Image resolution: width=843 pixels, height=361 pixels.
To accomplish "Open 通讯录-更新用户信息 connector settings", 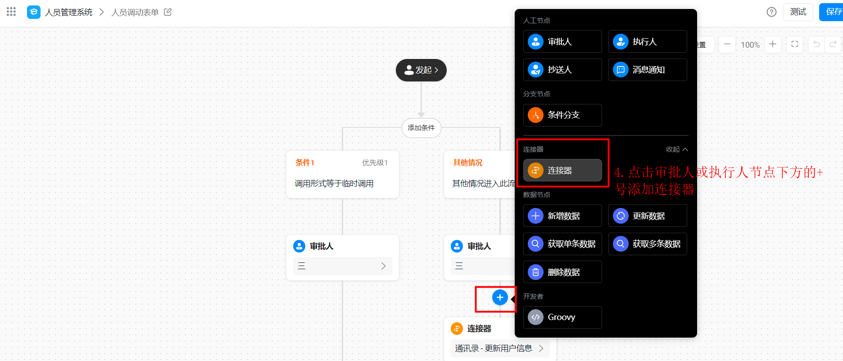I will (x=500, y=348).
